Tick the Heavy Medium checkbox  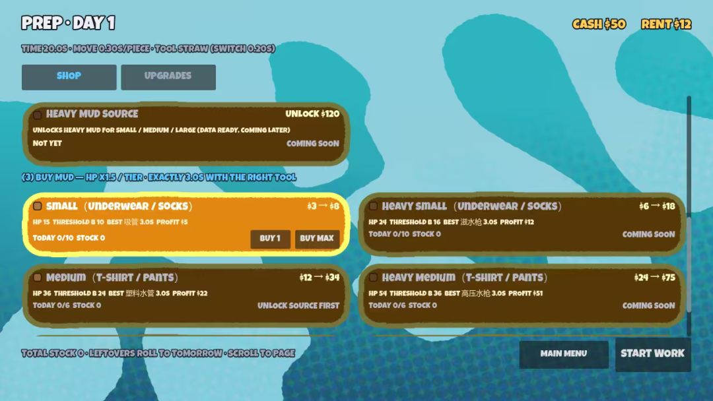pyautogui.click(x=373, y=278)
